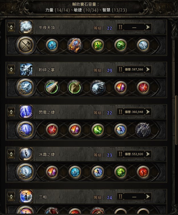Click next arrow beside 傷害: 360,948
Screen dimensions: 178x215
(148, 112)
